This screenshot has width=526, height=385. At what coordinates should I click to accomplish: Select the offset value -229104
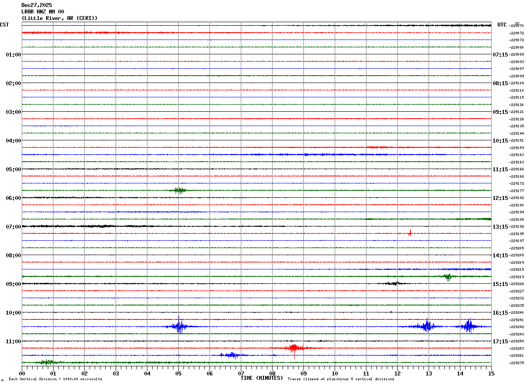pyautogui.click(x=517, y=83)
